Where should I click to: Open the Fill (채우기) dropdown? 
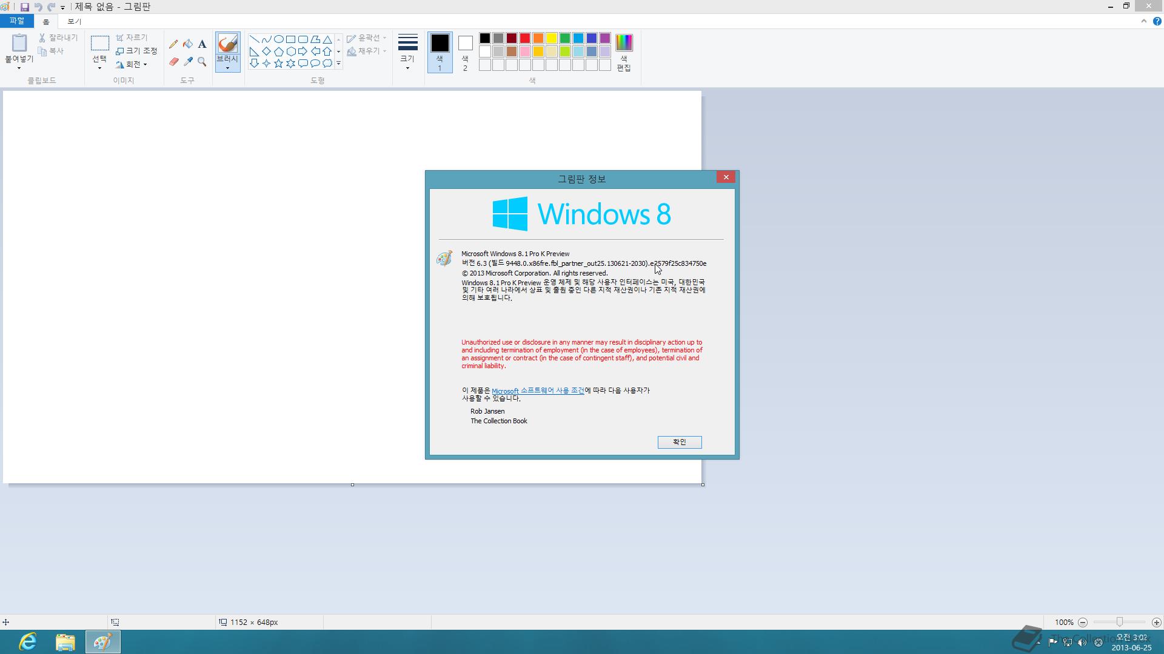click(x=367, y=51)
